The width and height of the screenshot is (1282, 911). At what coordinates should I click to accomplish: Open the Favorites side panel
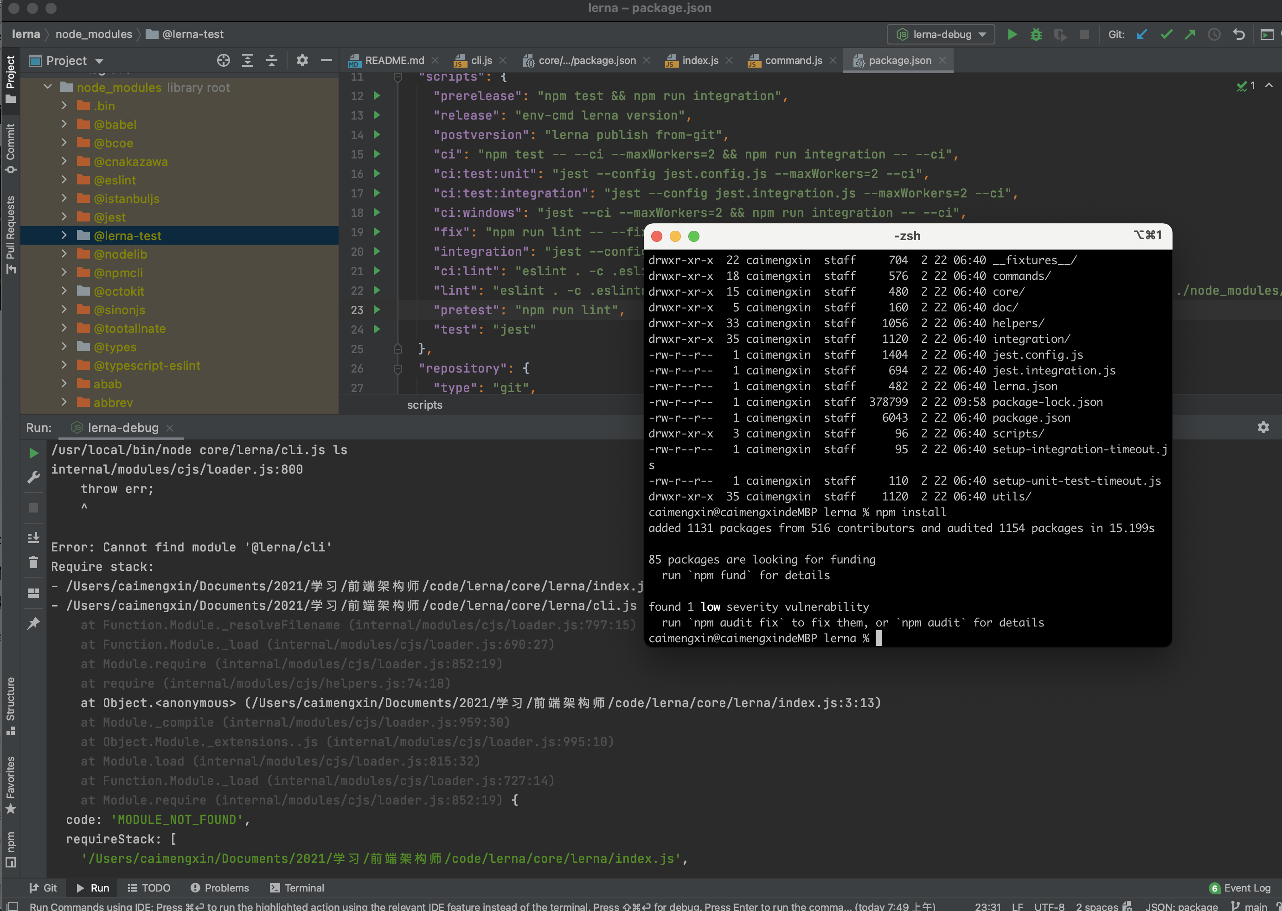(x=10, y=785)
